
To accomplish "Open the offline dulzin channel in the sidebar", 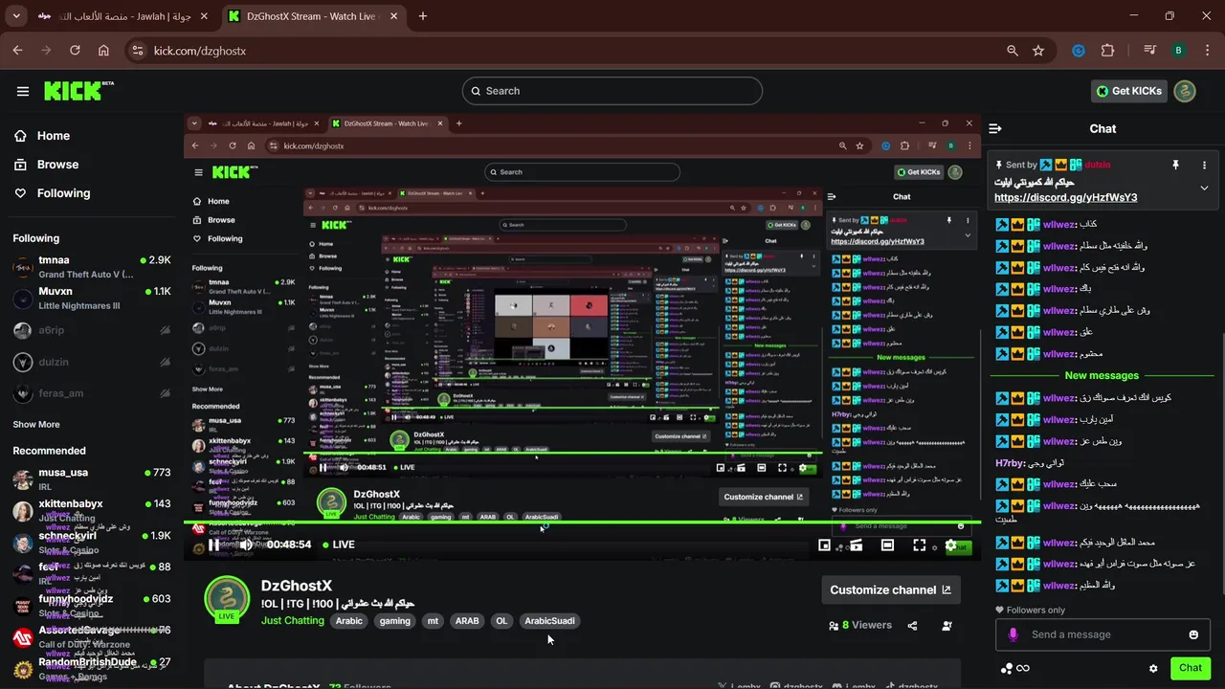I will click(91, 363).
